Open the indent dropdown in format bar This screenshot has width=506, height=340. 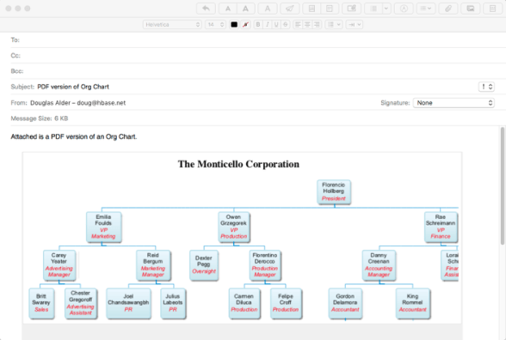pos(355,24)
